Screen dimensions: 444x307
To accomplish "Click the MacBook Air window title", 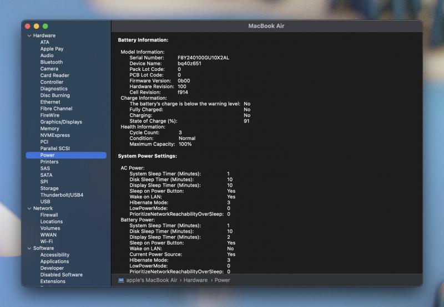I will (x=266, y=26).
